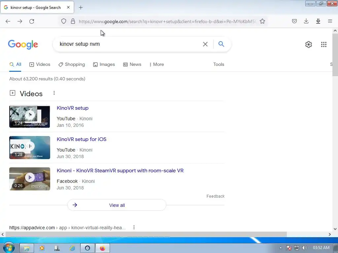Click the View all videos button
The width and height of the screenshot is (338, 253).
117,205
